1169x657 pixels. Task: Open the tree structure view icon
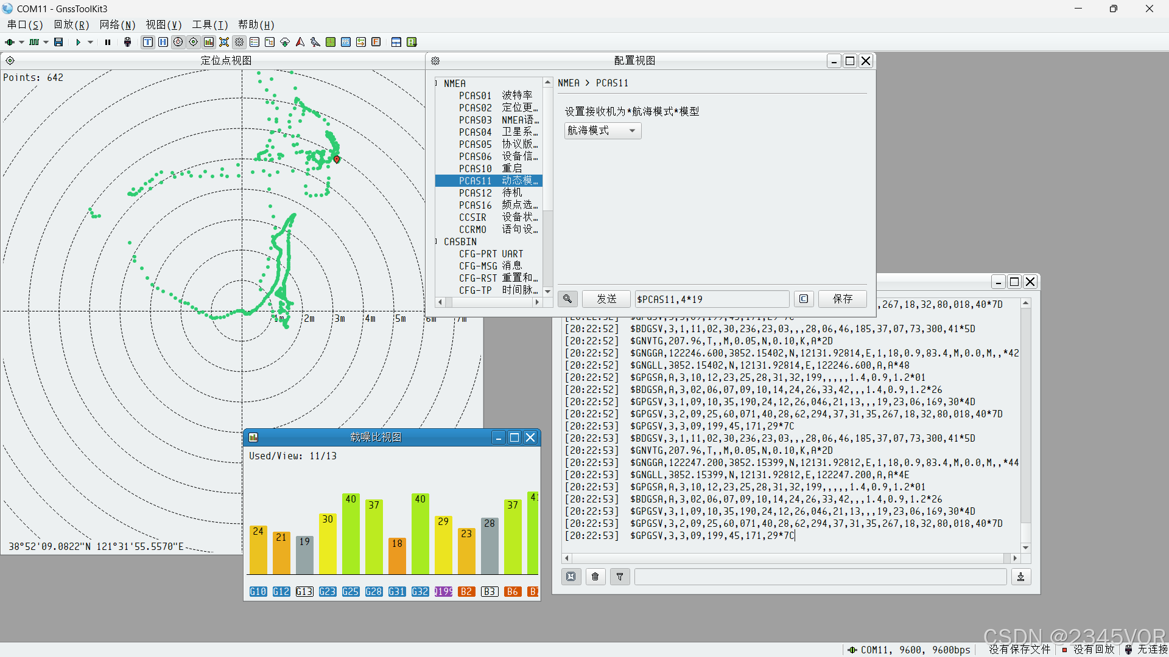(x=270, y=42)
